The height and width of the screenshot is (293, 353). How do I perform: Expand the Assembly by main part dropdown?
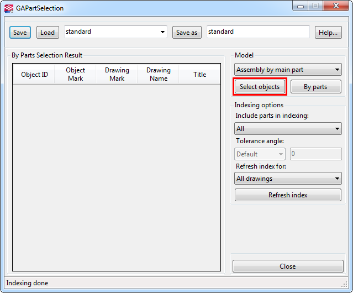[288, 70]
